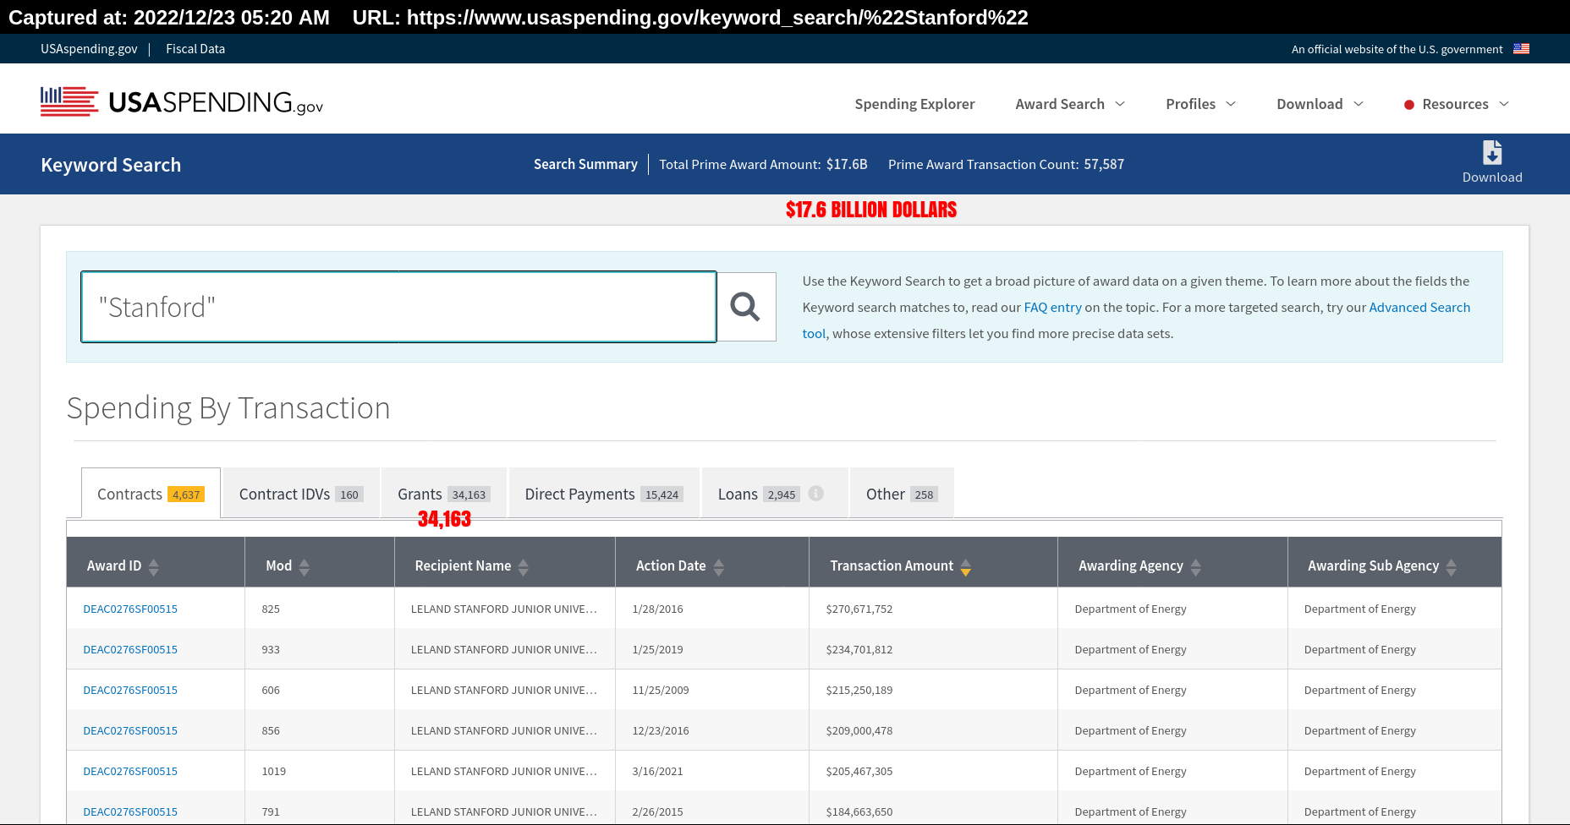Image resolution: width=1570 pixels, height=825 pixels.
Task: Click recipient name in the Mod 825 row
Action: (504, 609)
